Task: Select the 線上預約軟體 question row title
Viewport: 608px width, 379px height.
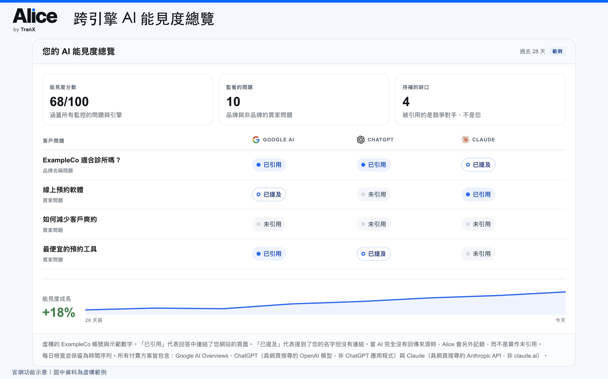Action: (63, 190)
